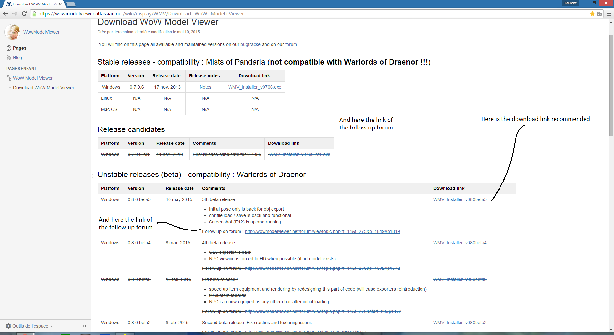Click the scrollbar up arrow

pos(611,22)
